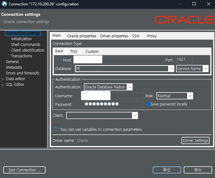Click the 취소 cancel button
The image size is (215, 178).
tap(198, 170)
